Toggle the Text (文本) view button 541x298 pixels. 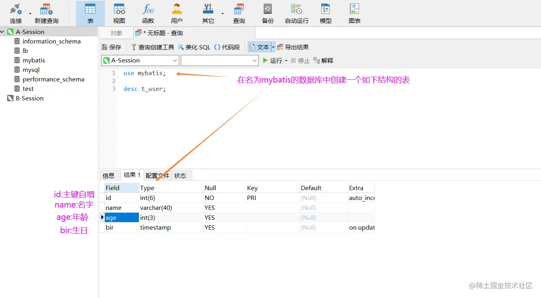[x=259, y=47]
